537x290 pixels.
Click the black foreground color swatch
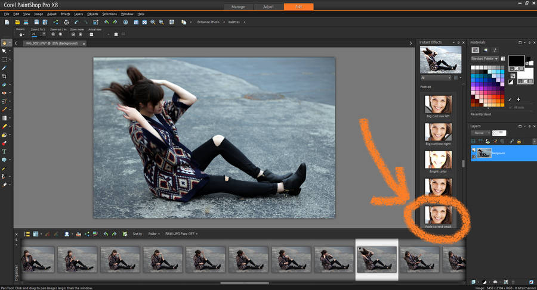click(x=516, y=61)
